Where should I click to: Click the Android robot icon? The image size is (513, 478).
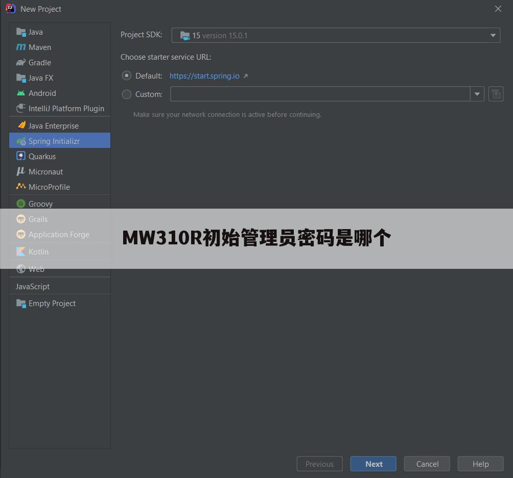tap(21, 93)
